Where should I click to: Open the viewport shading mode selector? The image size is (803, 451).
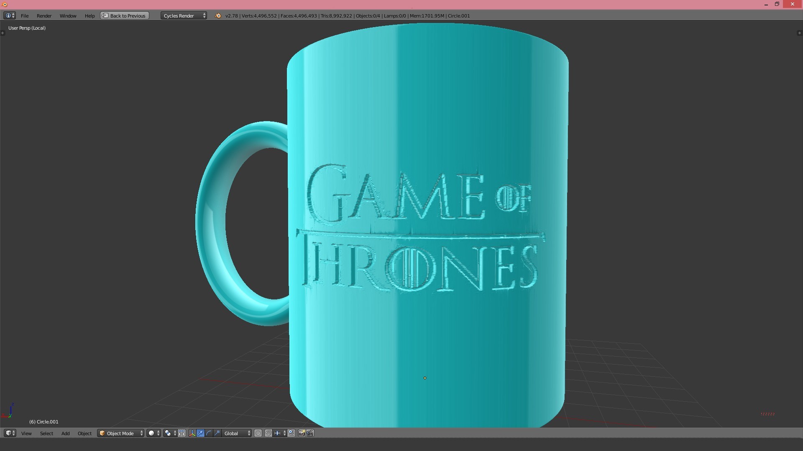pos(153,433)
